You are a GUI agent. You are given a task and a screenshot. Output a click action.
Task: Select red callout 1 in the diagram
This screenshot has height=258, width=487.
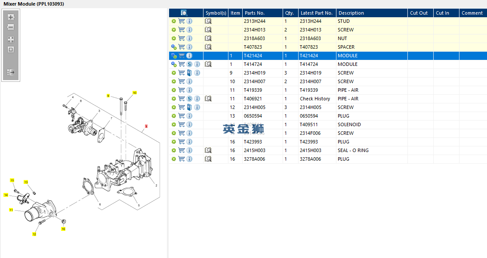pos(146,126)
